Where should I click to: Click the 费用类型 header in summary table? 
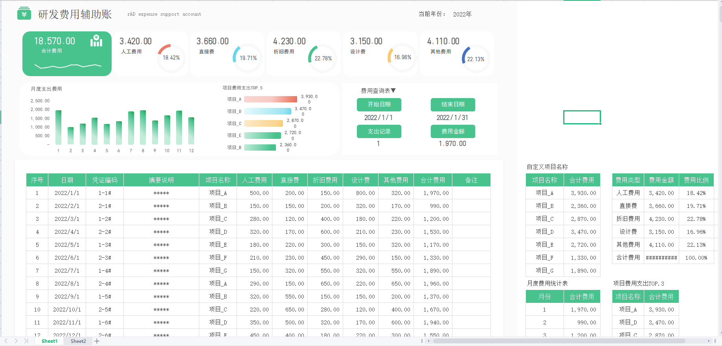628,180
